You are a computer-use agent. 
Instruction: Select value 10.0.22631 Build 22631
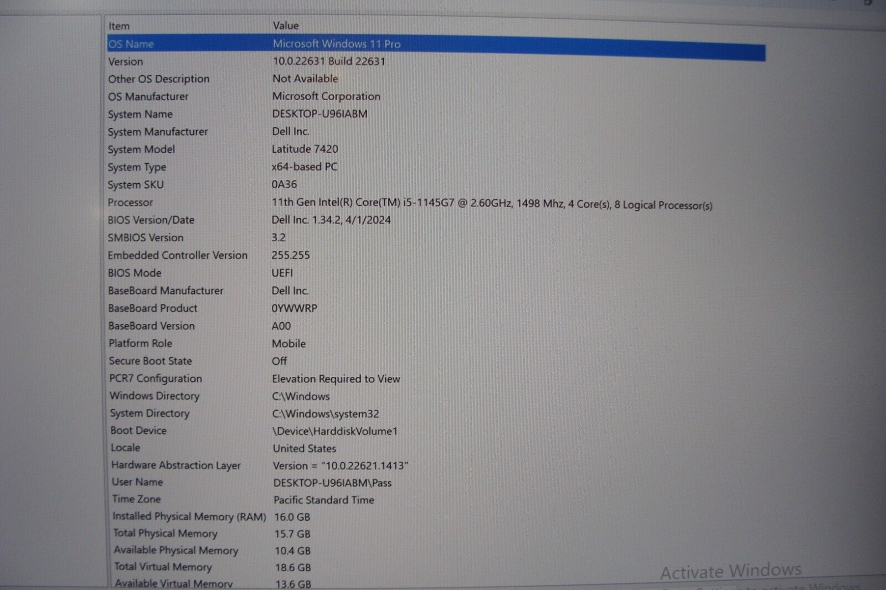coord(329,61)
